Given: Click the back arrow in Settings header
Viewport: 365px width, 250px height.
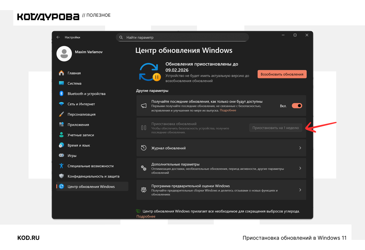Looking at the screenshot, I should tap(58, 37).
